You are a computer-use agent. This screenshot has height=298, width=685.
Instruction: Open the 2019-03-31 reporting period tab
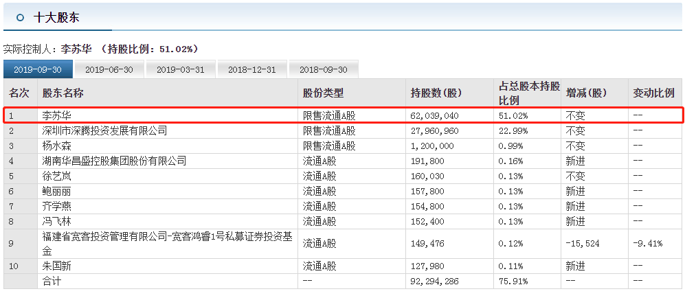181,69
